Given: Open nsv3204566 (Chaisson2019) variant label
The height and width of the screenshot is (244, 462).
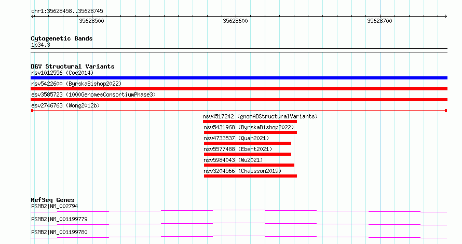Looking at the screenshot, I should [x=242, y=171].
